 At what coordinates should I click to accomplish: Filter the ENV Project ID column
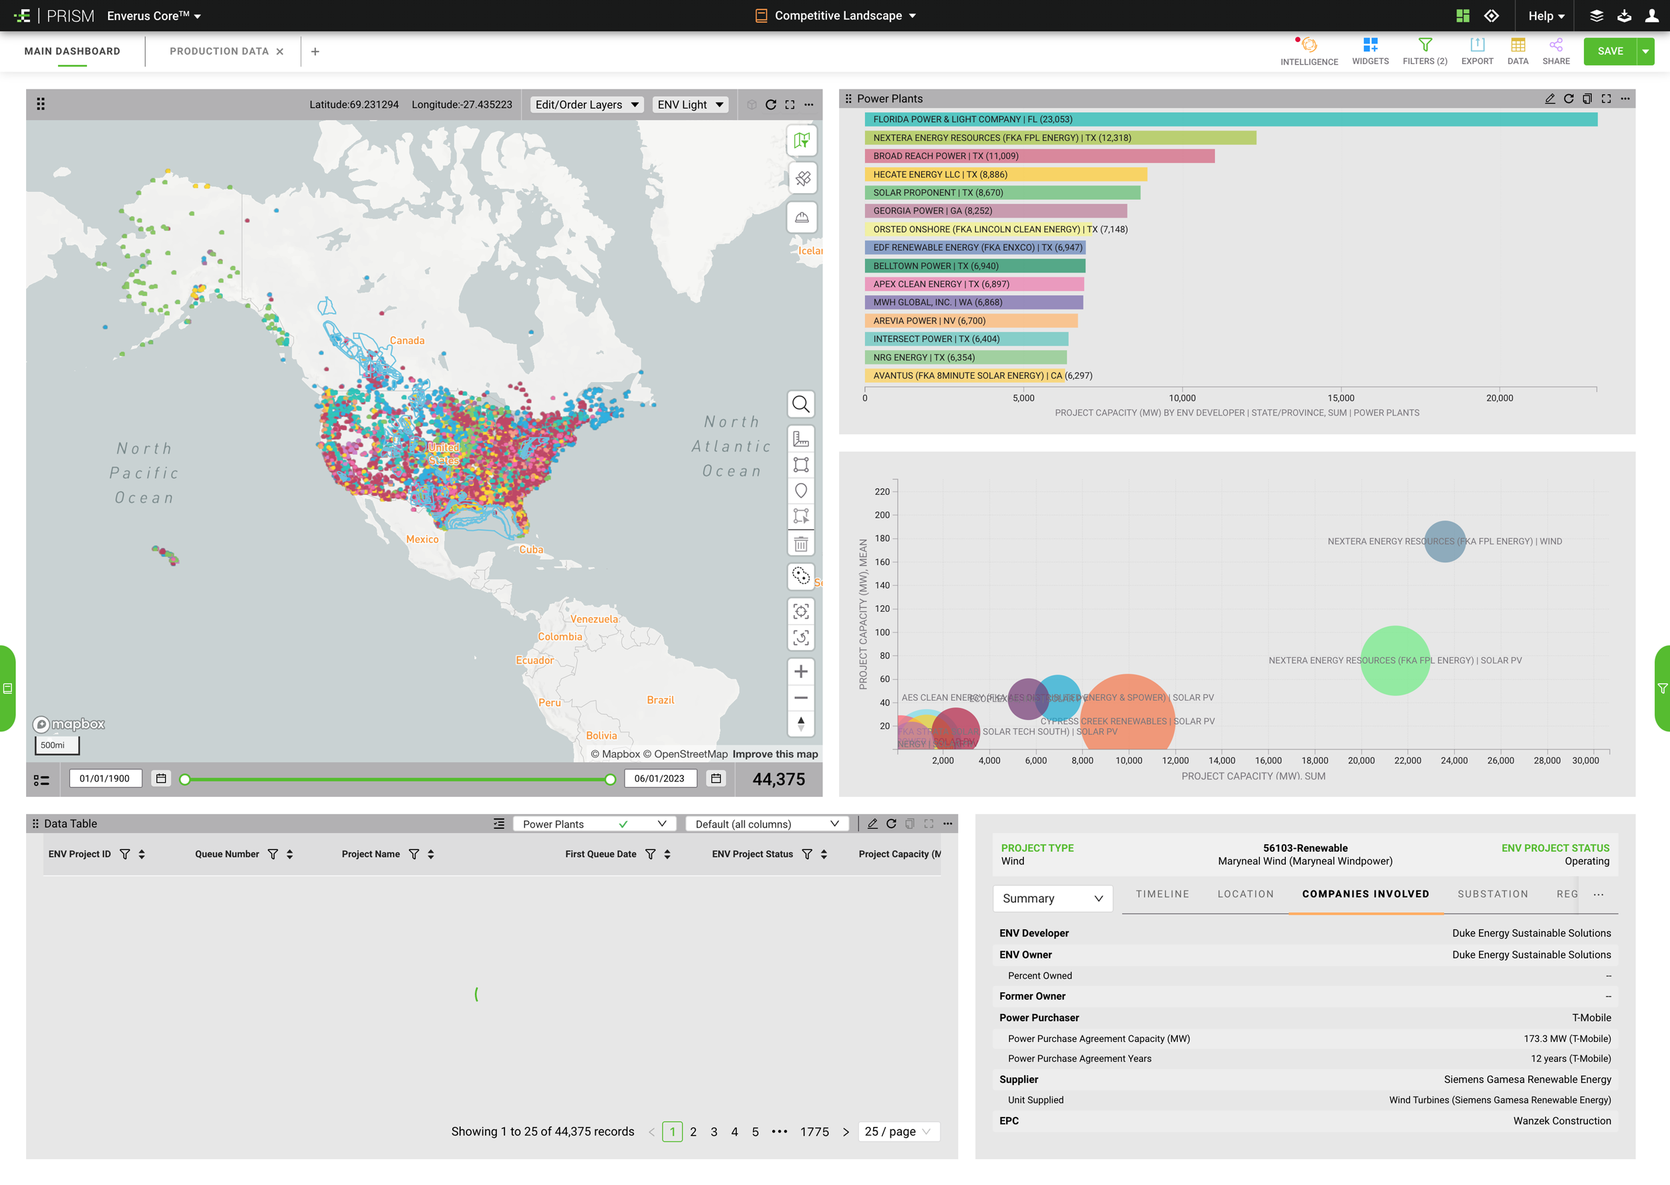125,854
